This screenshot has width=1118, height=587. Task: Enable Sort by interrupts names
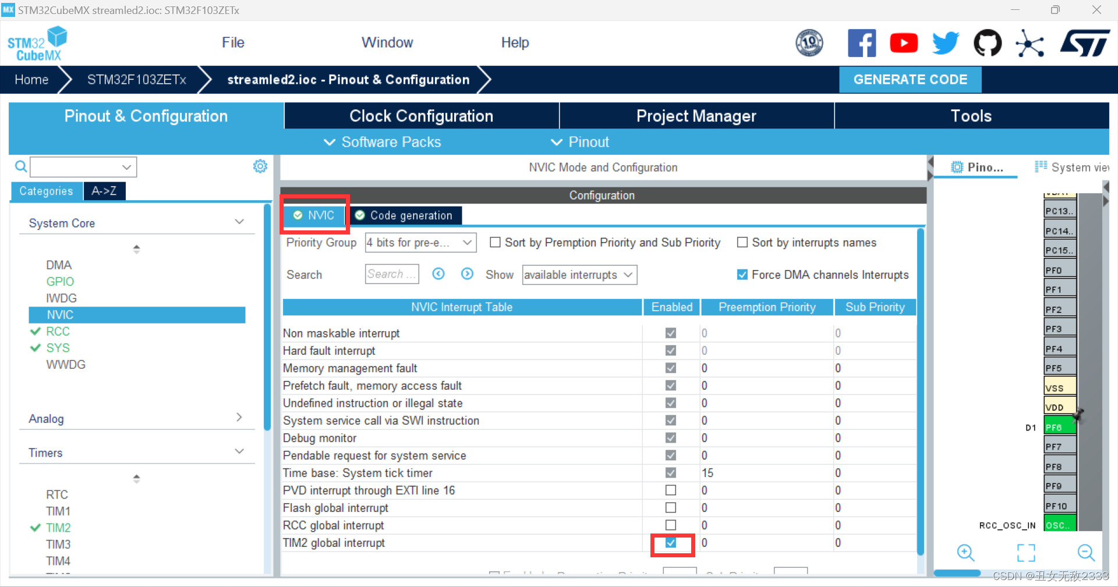pyautogui.click(x=742, y=243)
